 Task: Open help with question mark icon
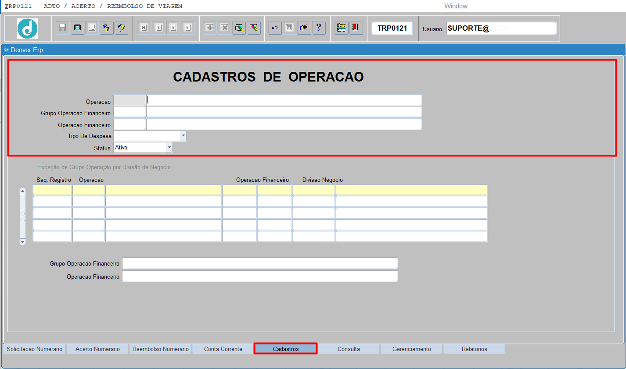[319, 28]
